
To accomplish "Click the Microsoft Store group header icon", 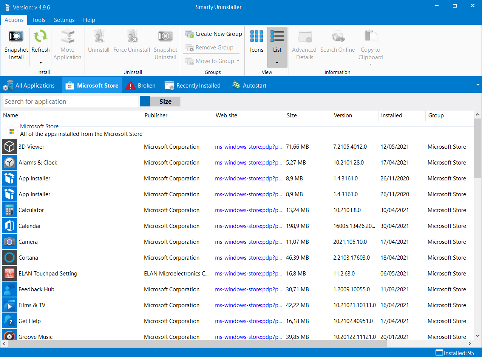I will point(12,130).
